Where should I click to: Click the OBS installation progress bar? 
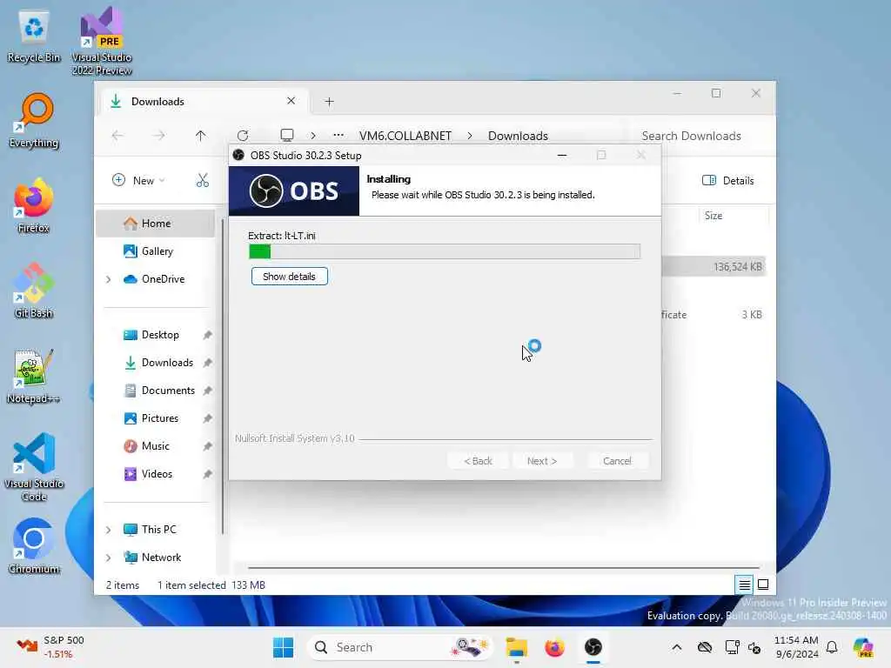[445, 251]
